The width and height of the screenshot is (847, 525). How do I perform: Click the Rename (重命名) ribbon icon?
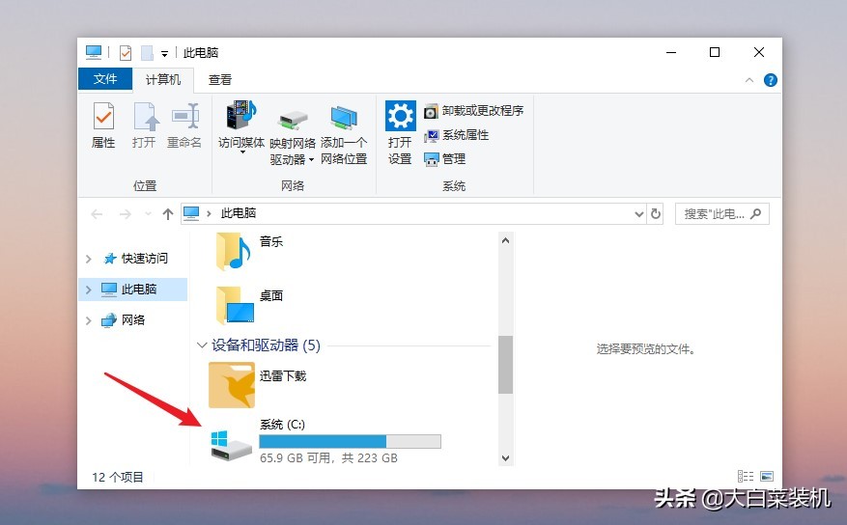click(x=185, y=116)
